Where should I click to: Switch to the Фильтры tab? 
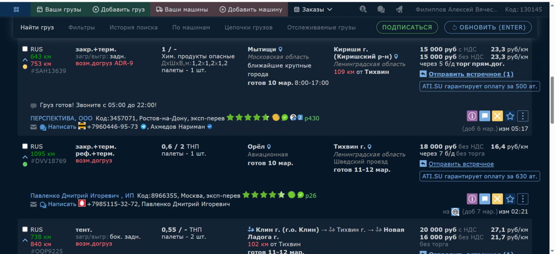pos(81,27)
